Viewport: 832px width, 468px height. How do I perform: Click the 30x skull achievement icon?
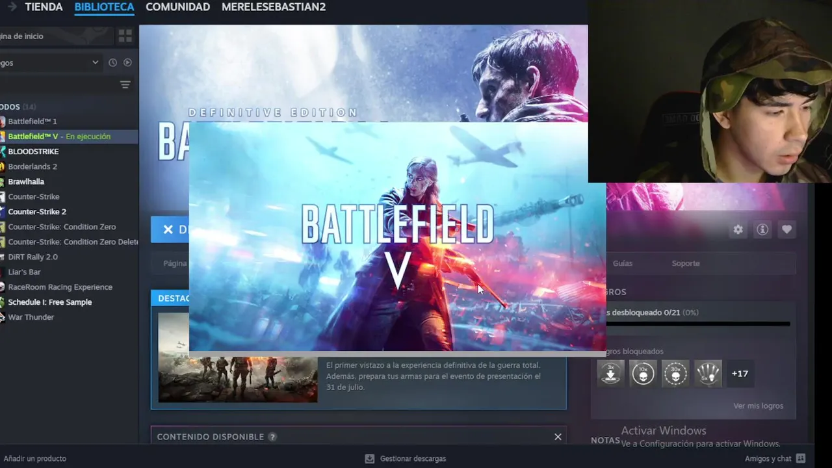pyautogui.click(x=675, y=374)
